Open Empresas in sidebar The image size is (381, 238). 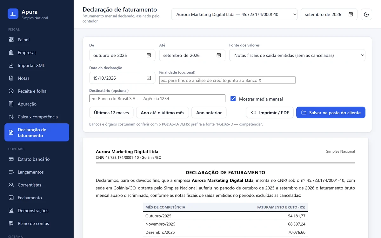click(37, 53)
